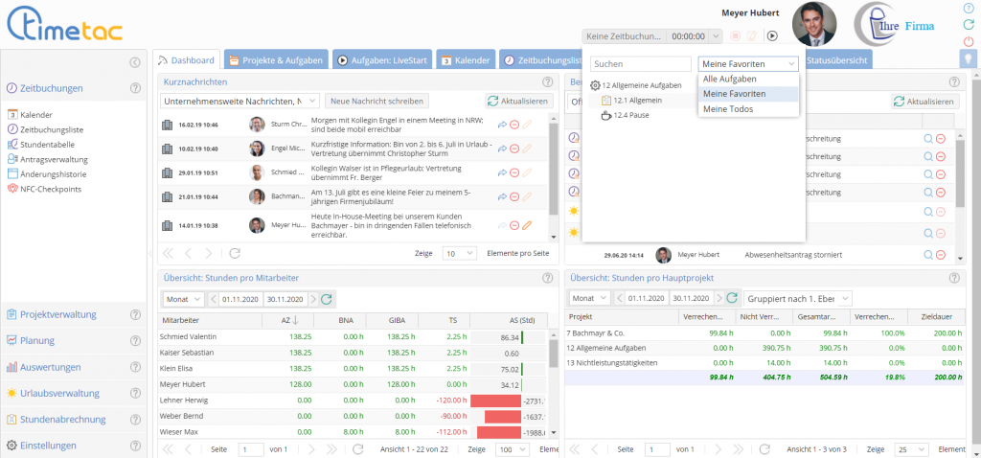
Task: Click the reply arrow on Sturm's message
Action: pyautogui.click(x=502, y=125)
